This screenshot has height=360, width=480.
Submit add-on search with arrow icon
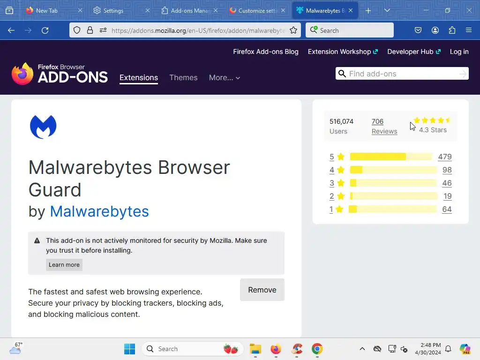[x=463, y=74]
